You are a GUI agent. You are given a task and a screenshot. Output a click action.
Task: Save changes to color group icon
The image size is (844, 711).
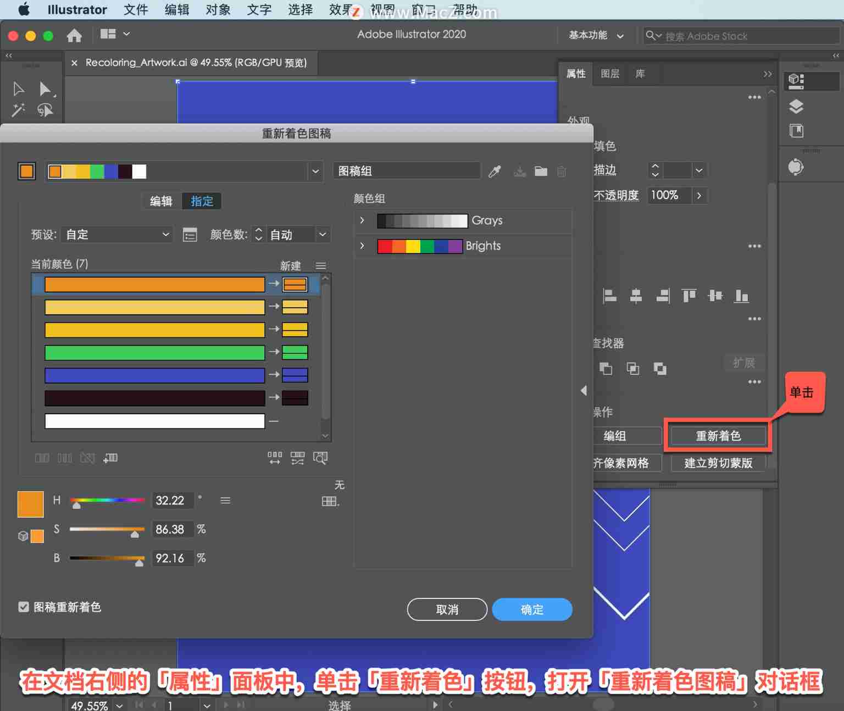[x=520, y=171]
